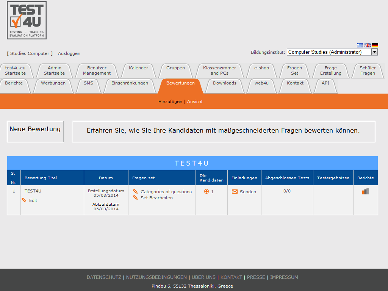This screenshot has height=291, width=388.
Task: Click the Set Bearbeiten link
Action: point(156,198)
